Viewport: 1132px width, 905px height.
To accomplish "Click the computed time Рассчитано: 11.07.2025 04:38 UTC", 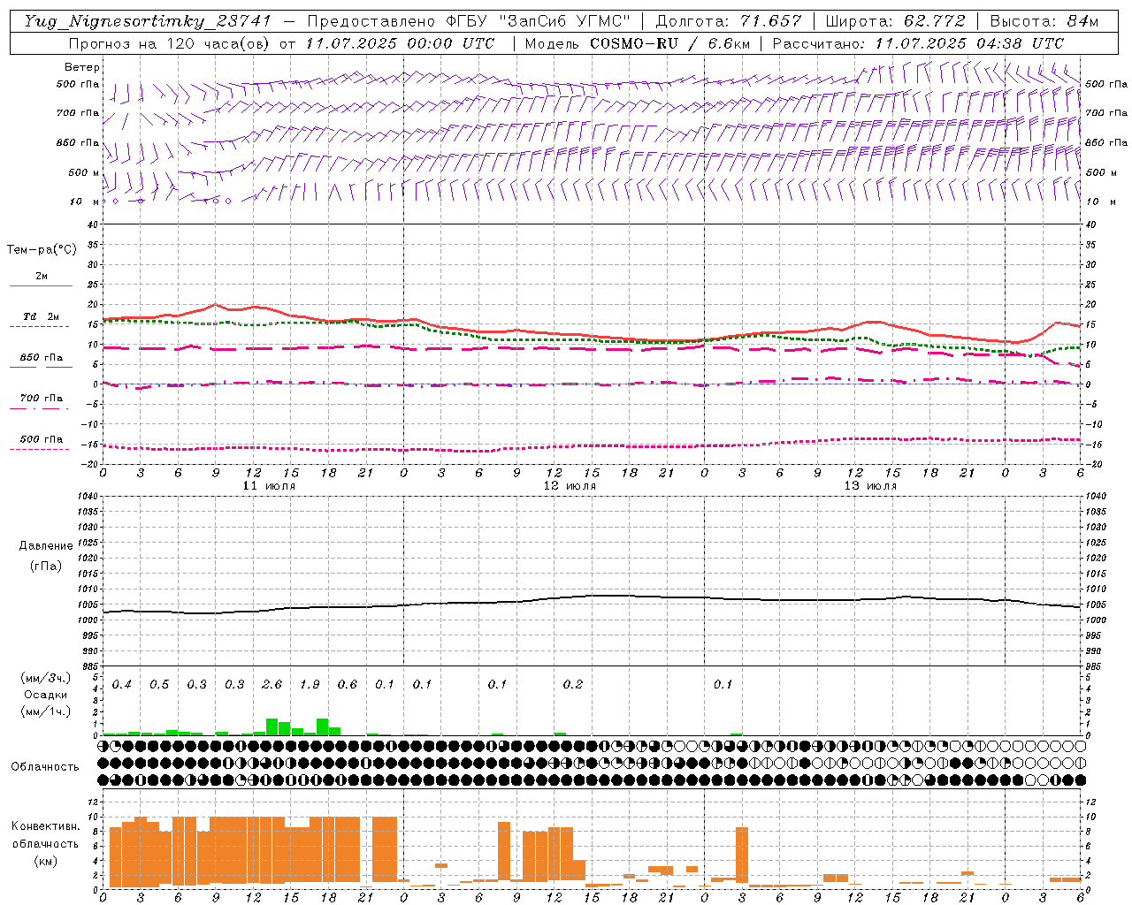I will point(918,43).
